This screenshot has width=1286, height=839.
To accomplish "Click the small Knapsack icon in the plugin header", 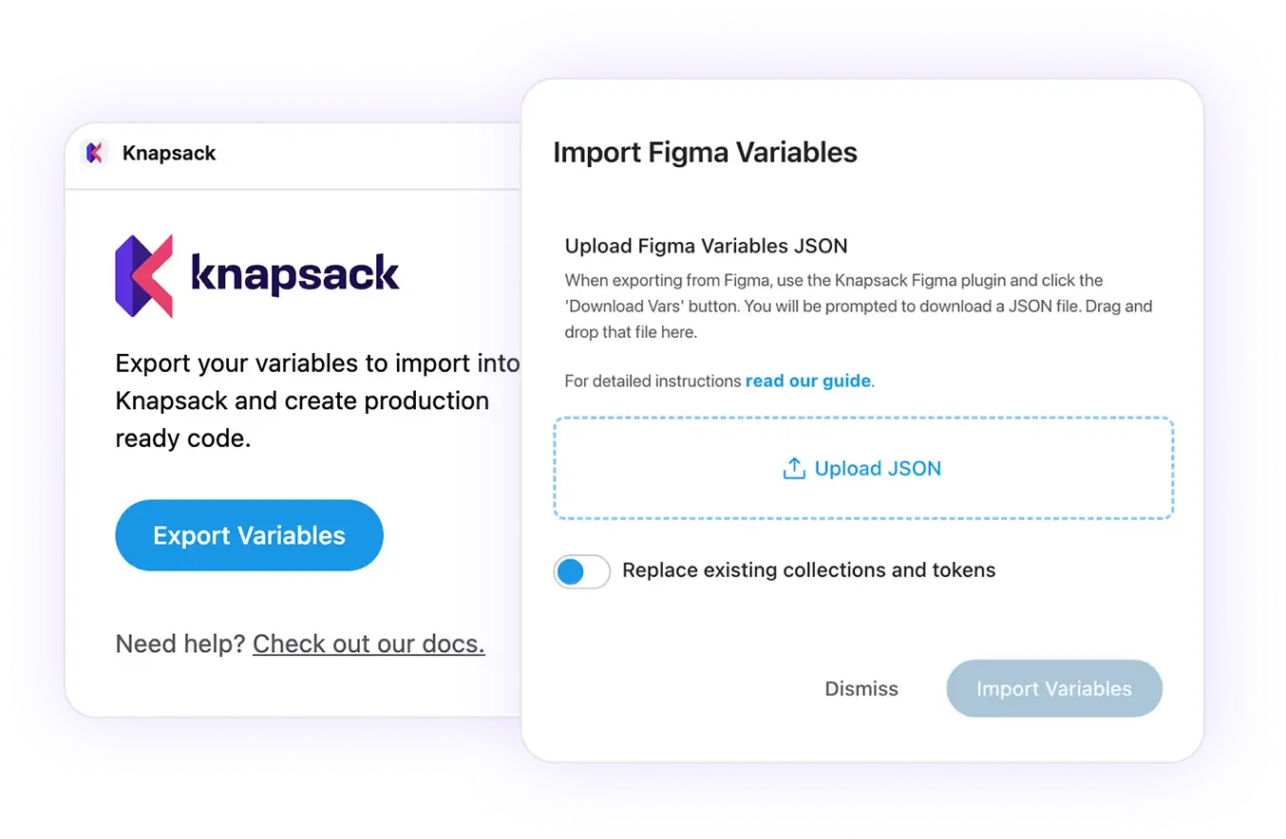I will point(94,153).
